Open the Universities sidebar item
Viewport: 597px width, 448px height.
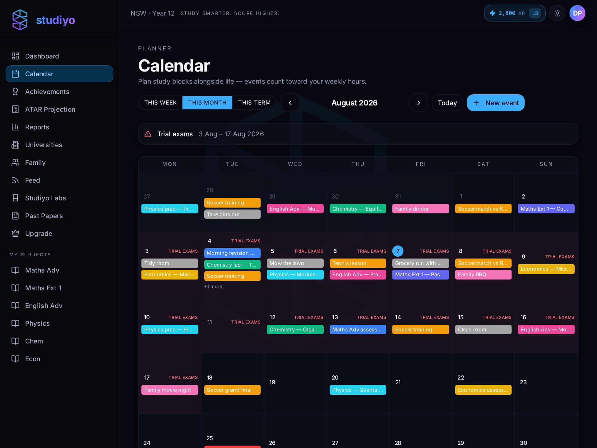(59, 145)
